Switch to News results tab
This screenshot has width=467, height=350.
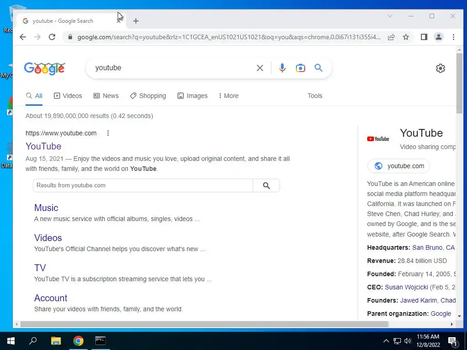pos(106,96)
